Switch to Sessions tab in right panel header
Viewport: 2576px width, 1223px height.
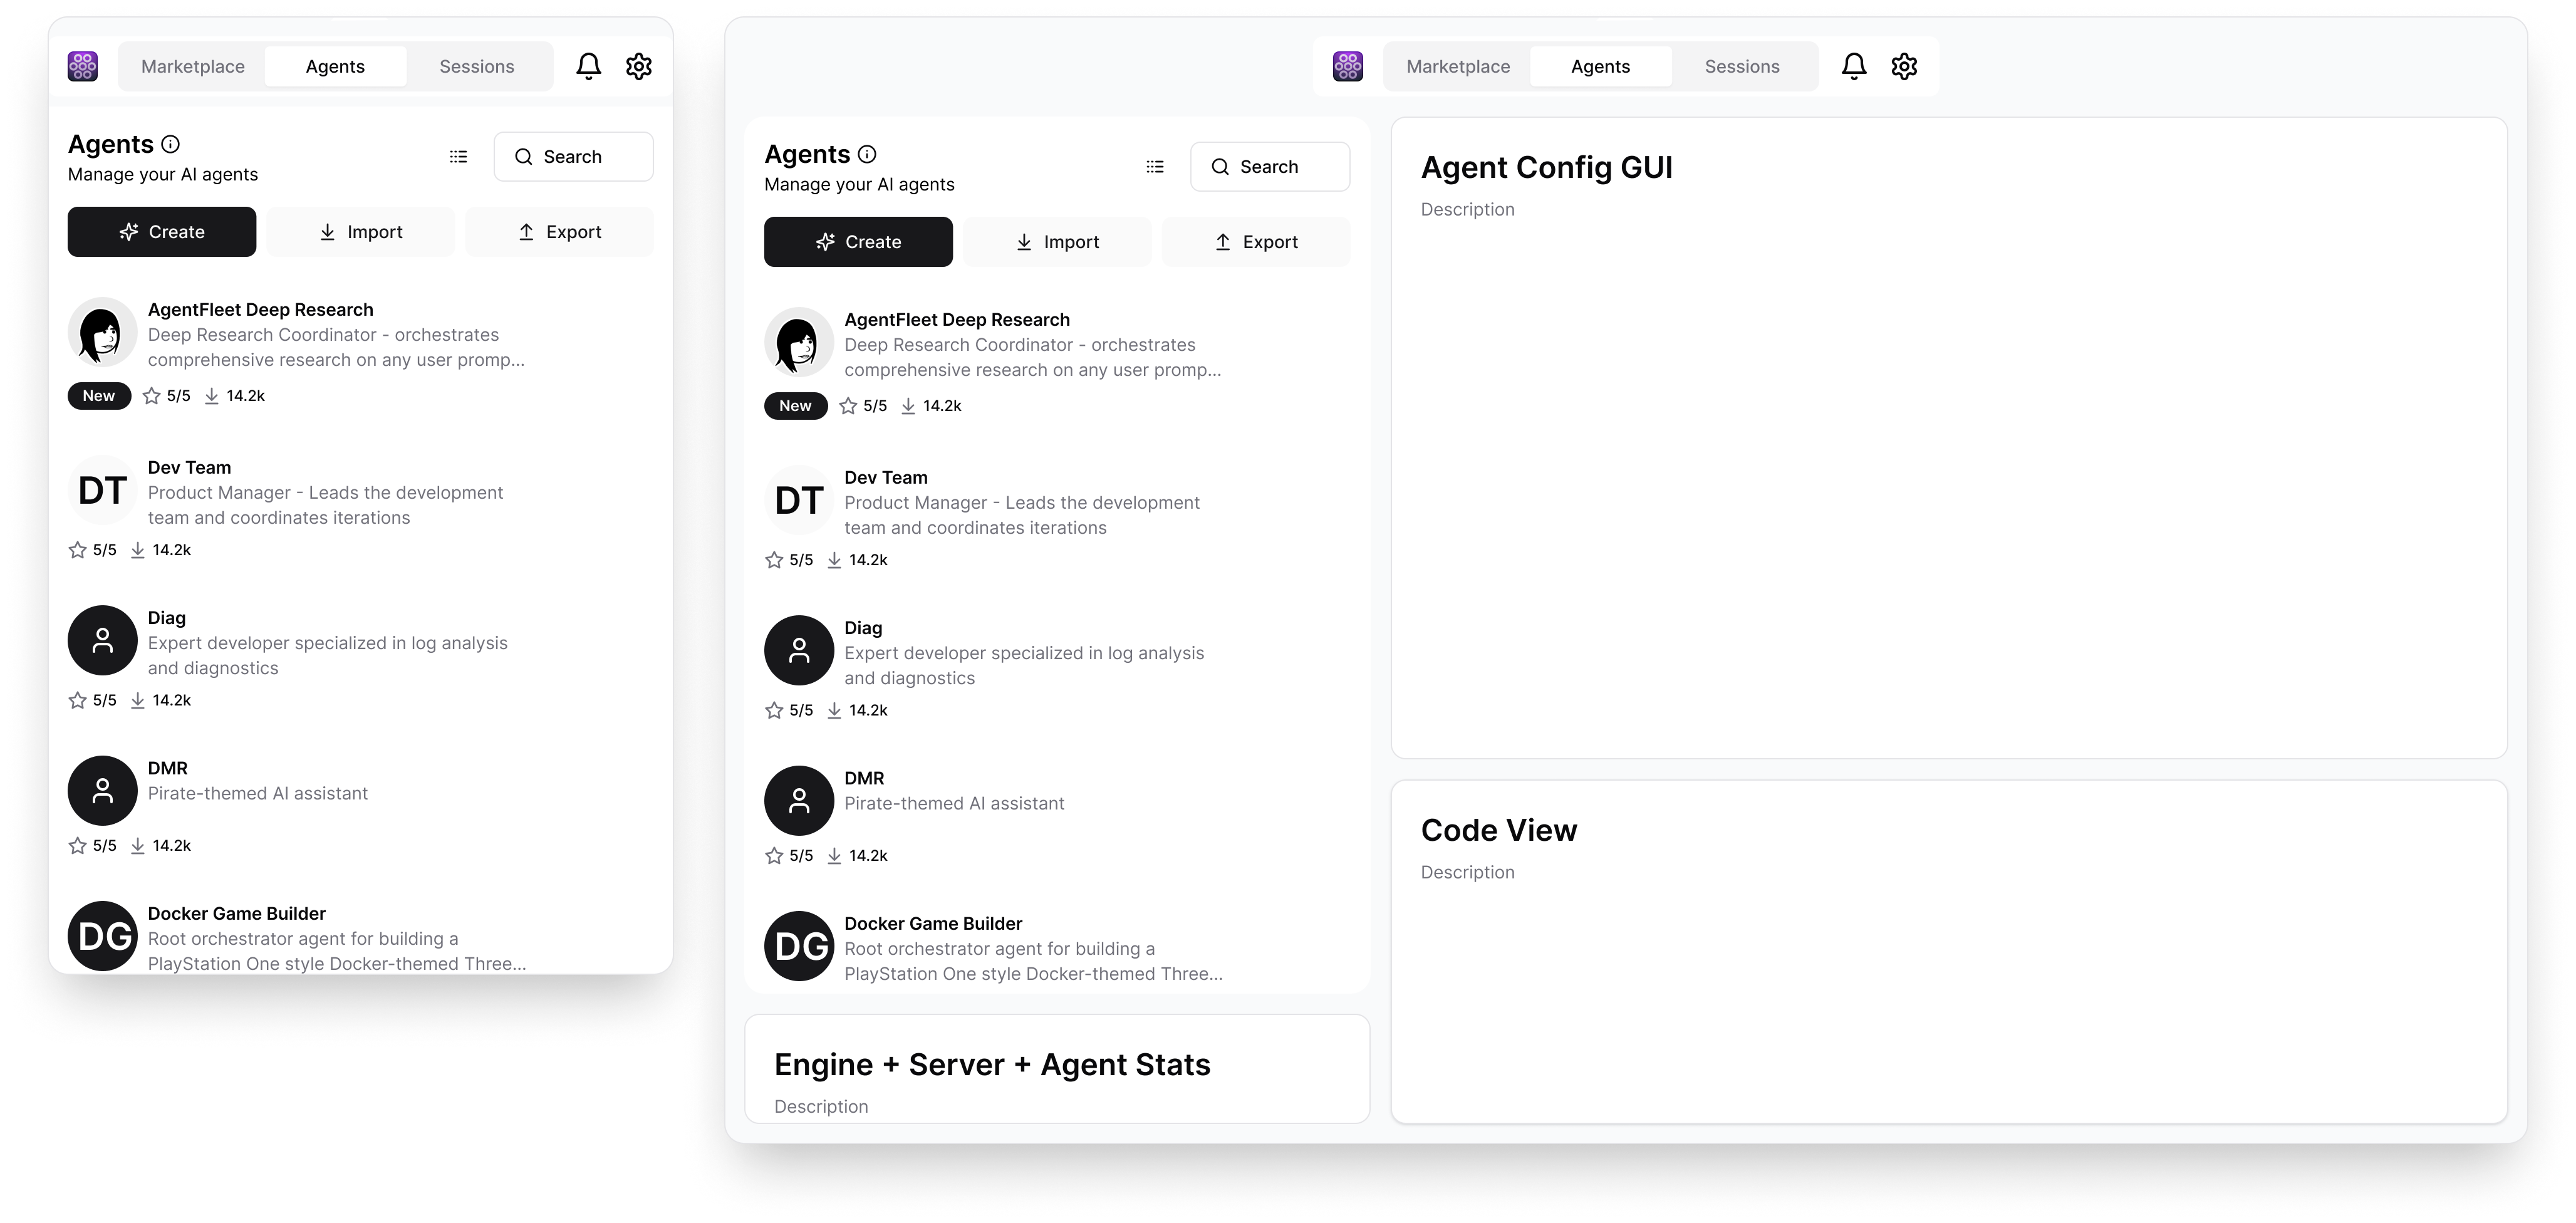tap(1742, 66)
